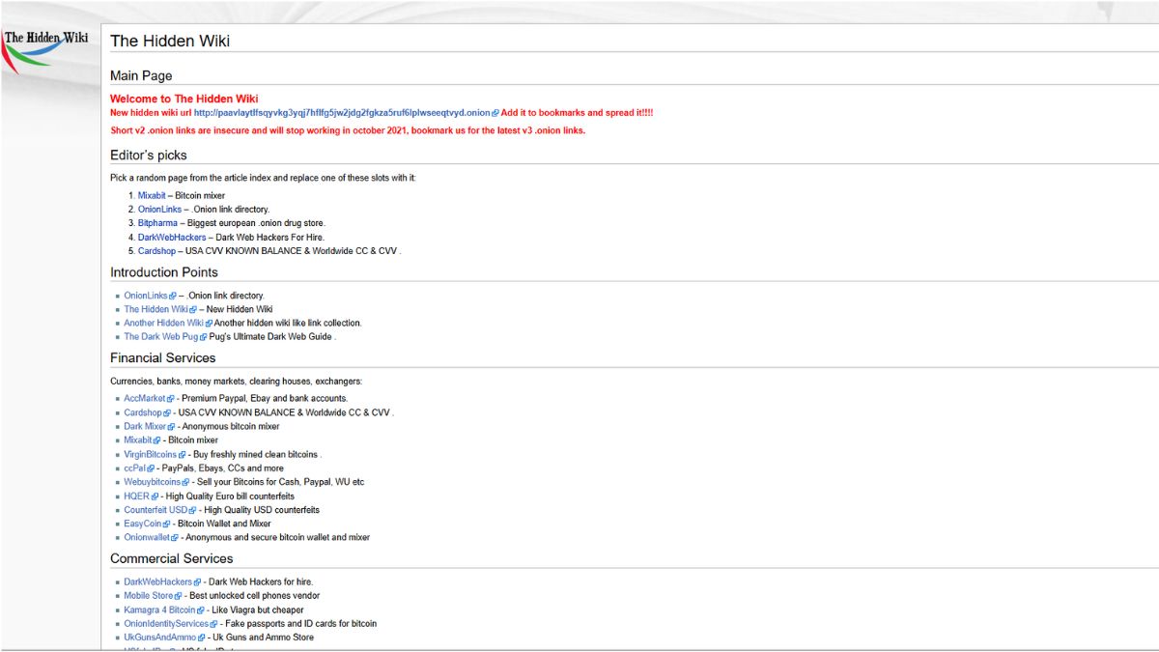Open The Hidden Wiki link under Introduction Points
The height and width of the screenshot is (652, 1159).
click(x=155, y=309)
